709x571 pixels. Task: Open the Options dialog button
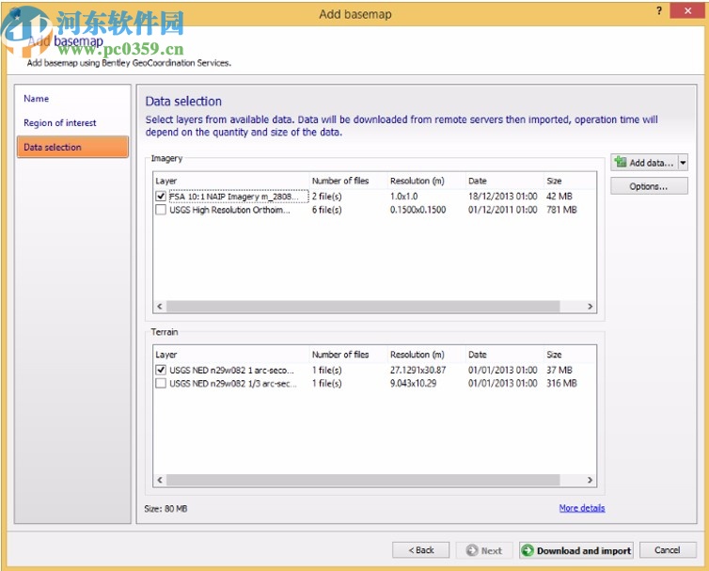point(649,186)
